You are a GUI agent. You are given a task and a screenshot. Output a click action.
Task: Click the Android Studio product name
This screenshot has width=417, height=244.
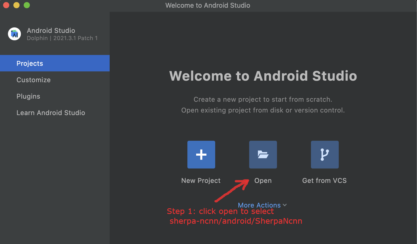click(51, 30)
